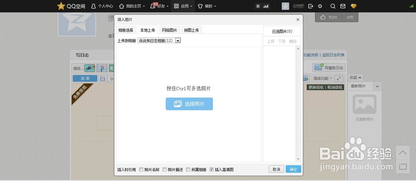
Task: Click the undo arrow in the editor toolbar
Action: tap(111, 78)
